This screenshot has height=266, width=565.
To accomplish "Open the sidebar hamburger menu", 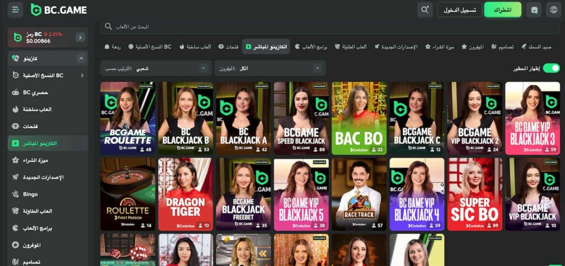I will [15, 9].
